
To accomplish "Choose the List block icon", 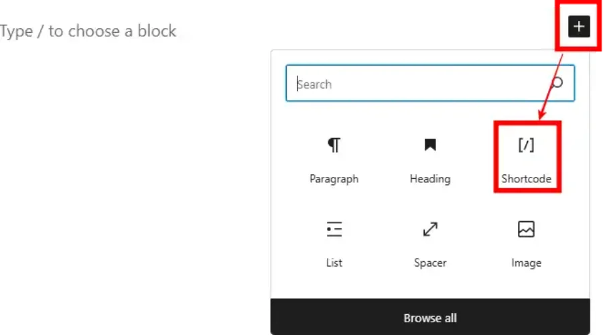I will 334,230.
